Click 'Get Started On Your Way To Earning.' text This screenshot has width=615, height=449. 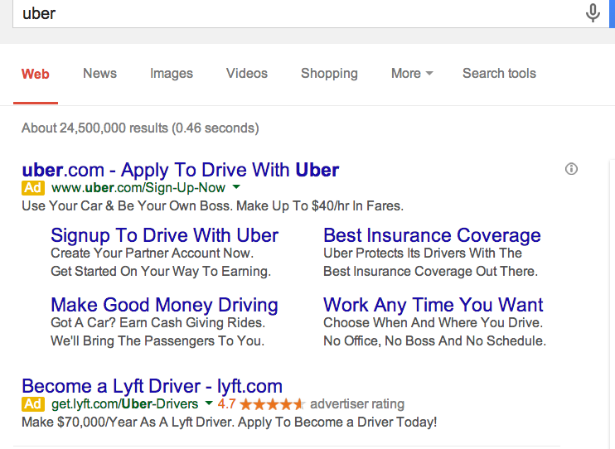coord(161,272)
